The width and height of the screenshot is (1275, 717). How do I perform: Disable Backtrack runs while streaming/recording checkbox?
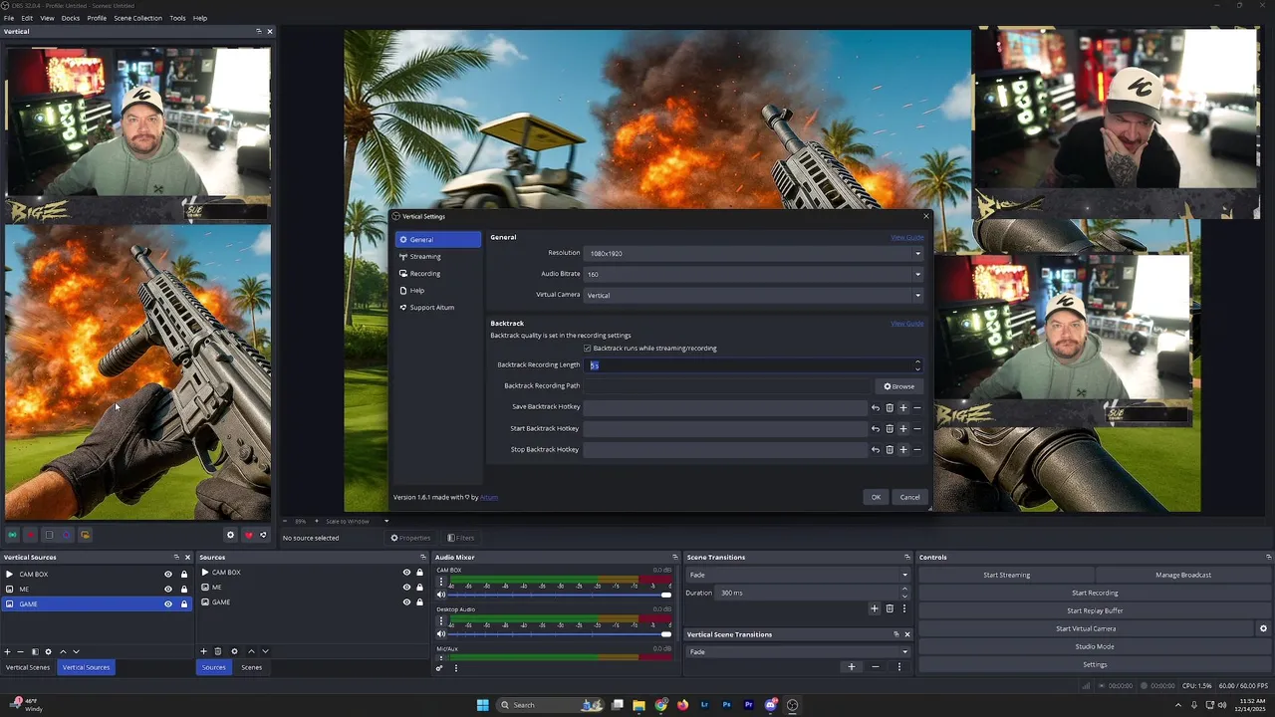(x=588, y=349)
